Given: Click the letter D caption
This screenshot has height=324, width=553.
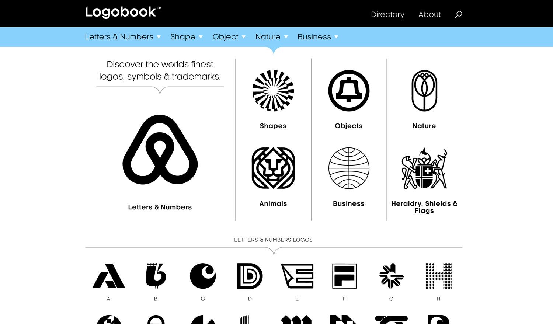Looking at the screenshot, I should coord(250,299).
